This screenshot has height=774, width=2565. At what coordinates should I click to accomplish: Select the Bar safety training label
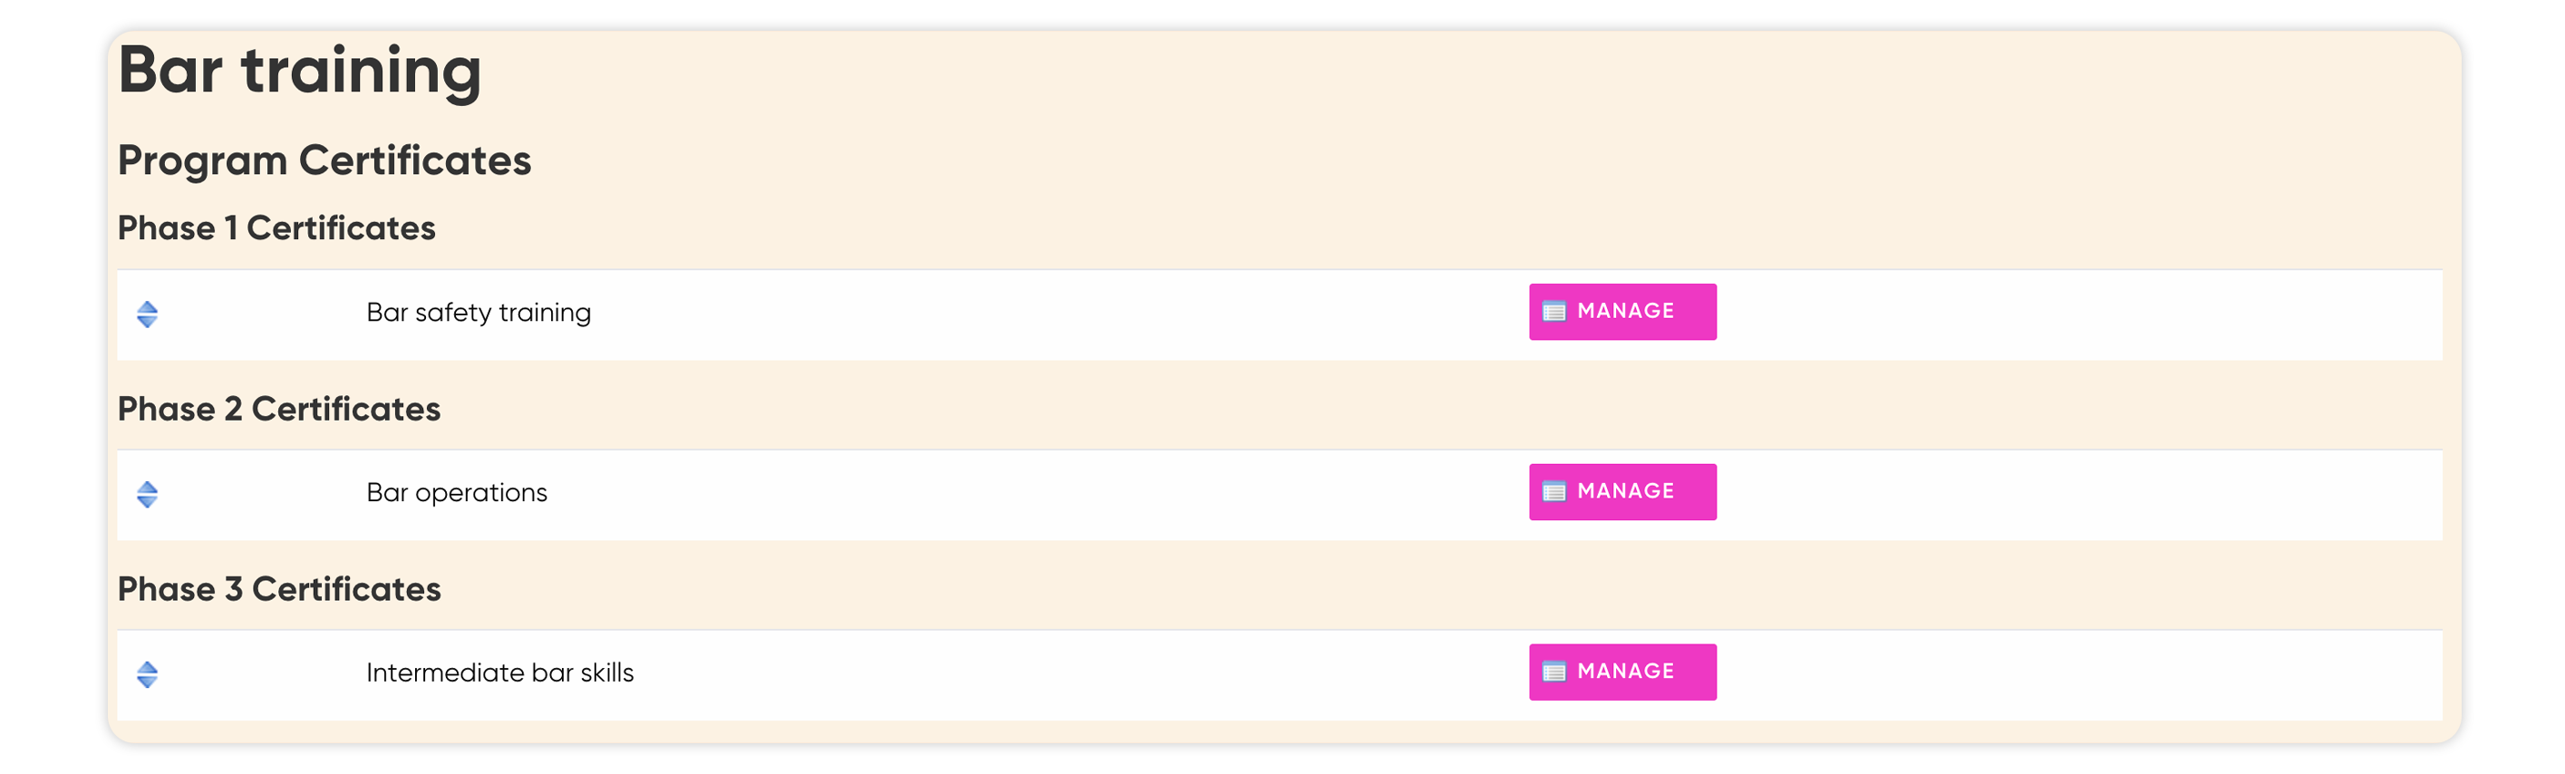coord(478,313)
